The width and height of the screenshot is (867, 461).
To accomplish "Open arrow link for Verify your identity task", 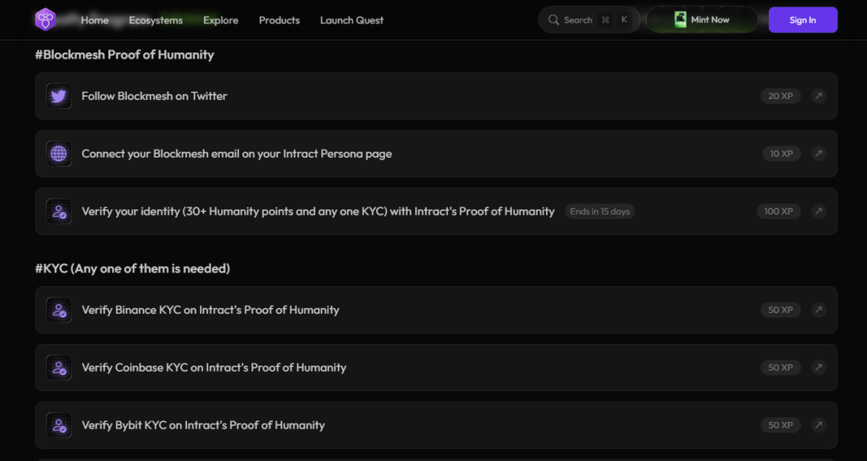I will pyautogui.click(x=819, y=212).
